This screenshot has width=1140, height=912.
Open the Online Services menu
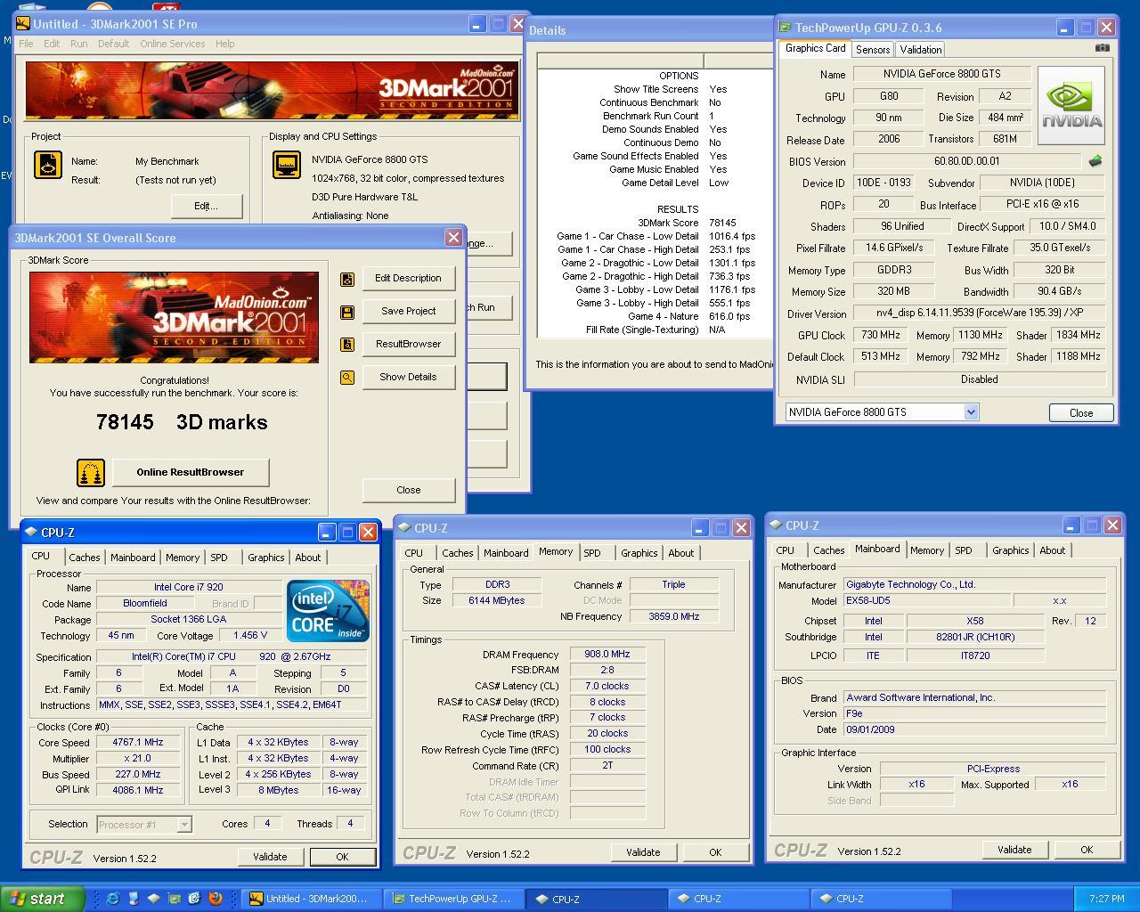pyautogui.click(x=172, y=44)
